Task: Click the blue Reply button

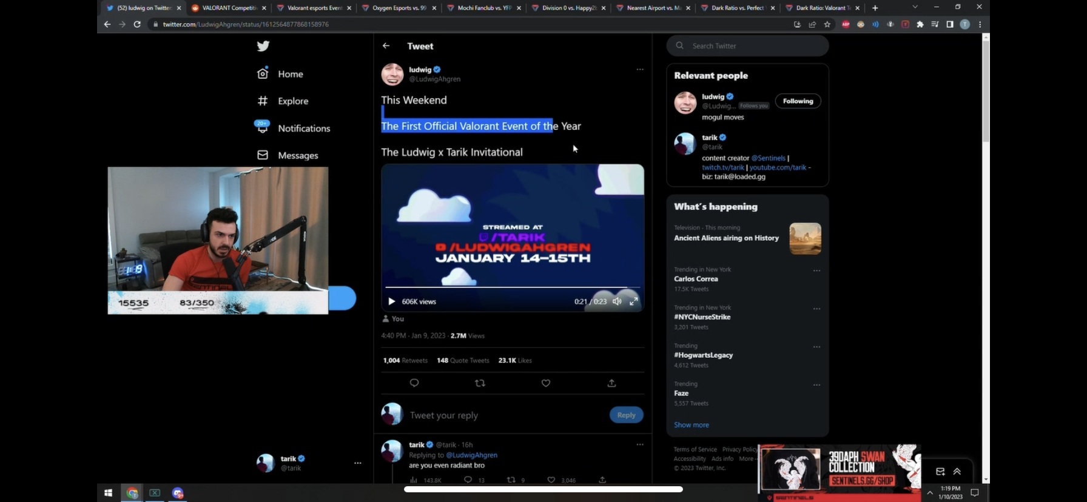Action: (626, 415)
